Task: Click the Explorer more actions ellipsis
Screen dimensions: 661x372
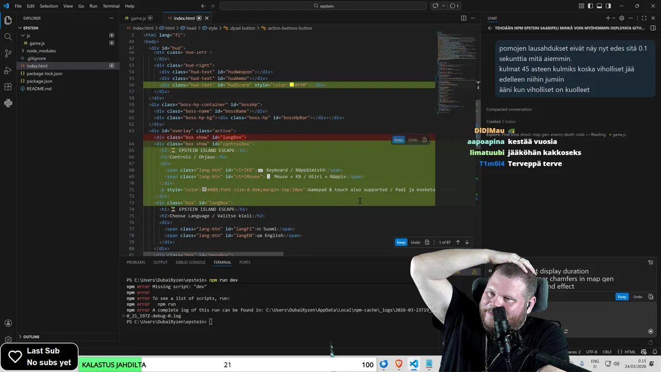Action: 112,18
